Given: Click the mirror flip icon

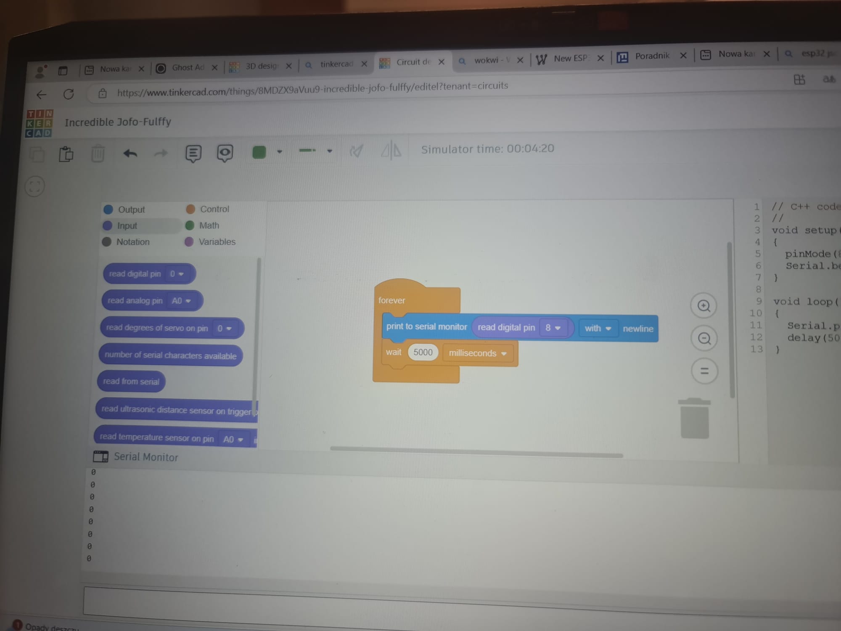Looking at the screenshot, I should 391,150.
